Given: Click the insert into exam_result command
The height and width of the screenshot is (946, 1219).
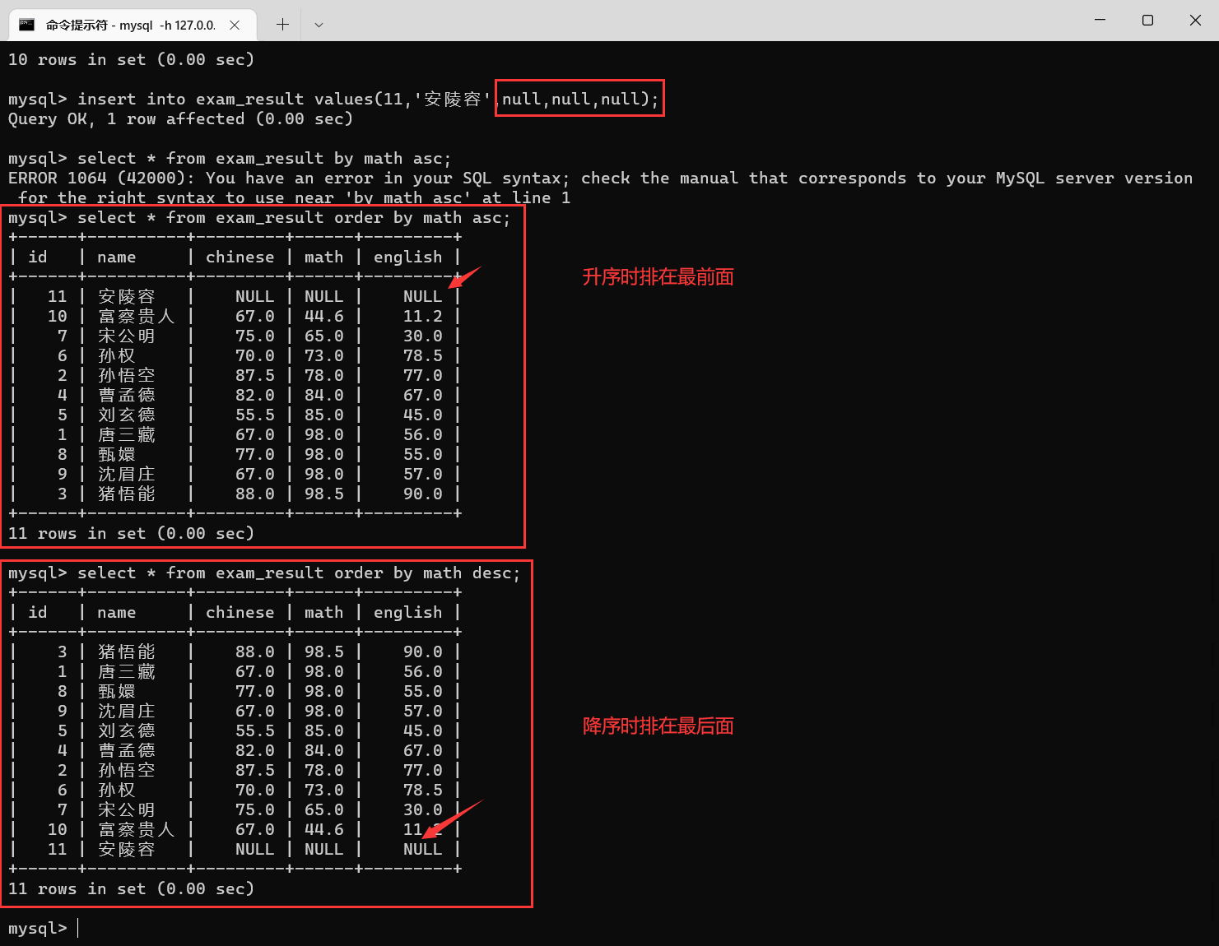Looking at the screenshot, I should 333,99.
